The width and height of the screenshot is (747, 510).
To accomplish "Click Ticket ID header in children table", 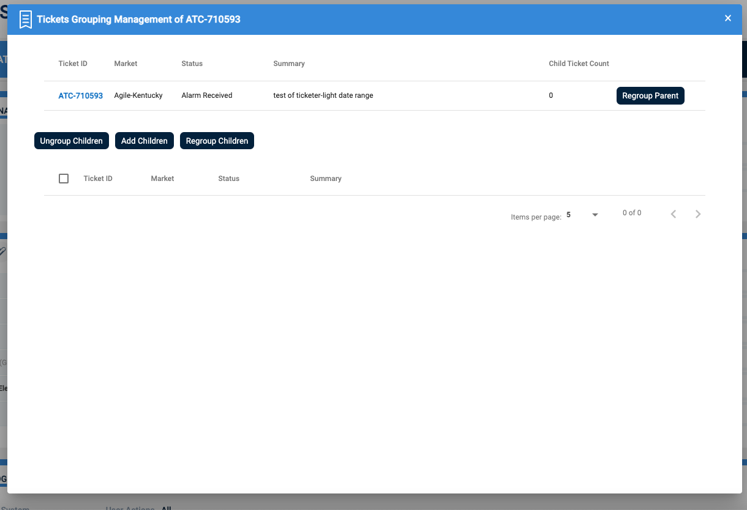I will [x=98, y=179].
